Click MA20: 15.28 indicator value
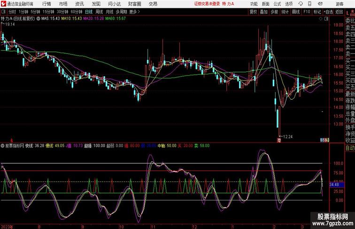 pyautogui.click(x=93, y=19)
